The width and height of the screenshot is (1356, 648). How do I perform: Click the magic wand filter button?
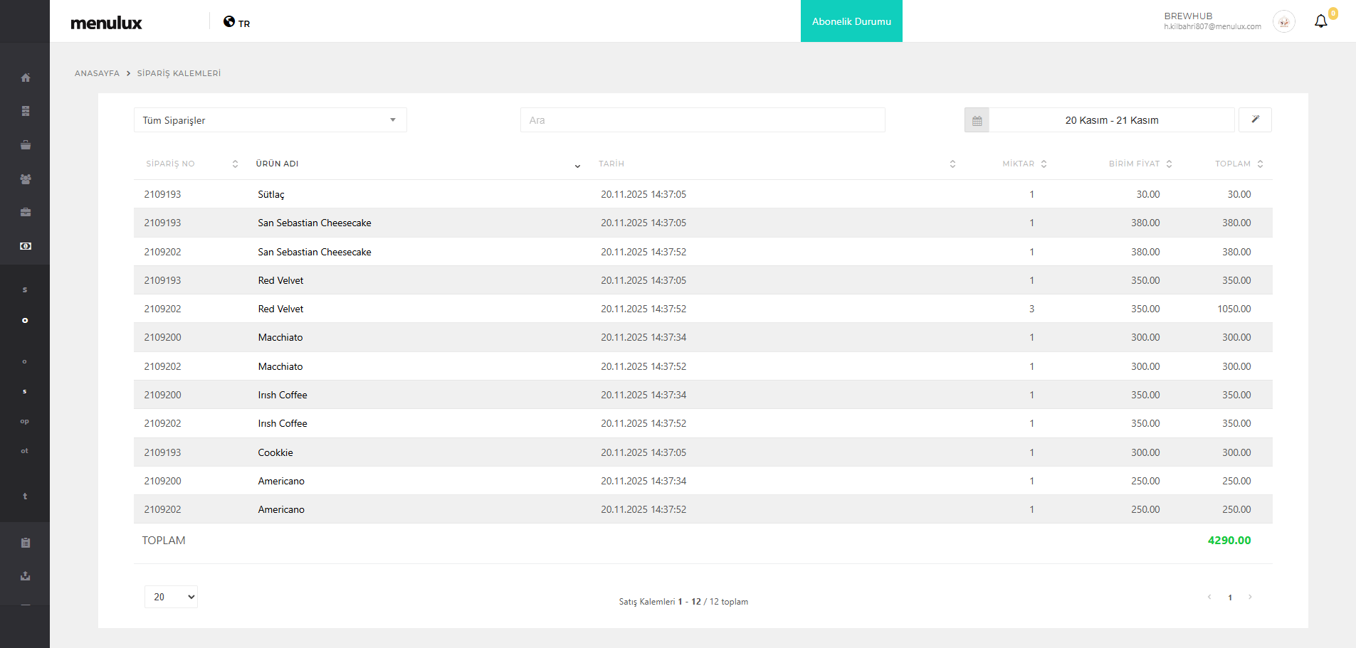(1255, 119)
